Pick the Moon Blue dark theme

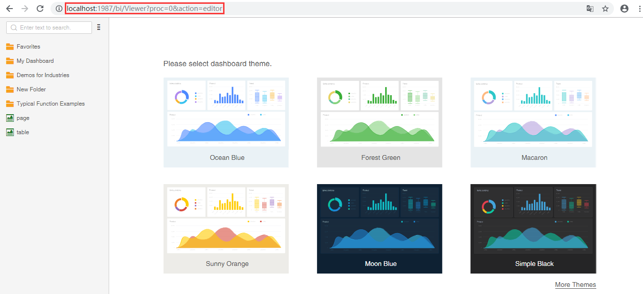pos(379,228)
